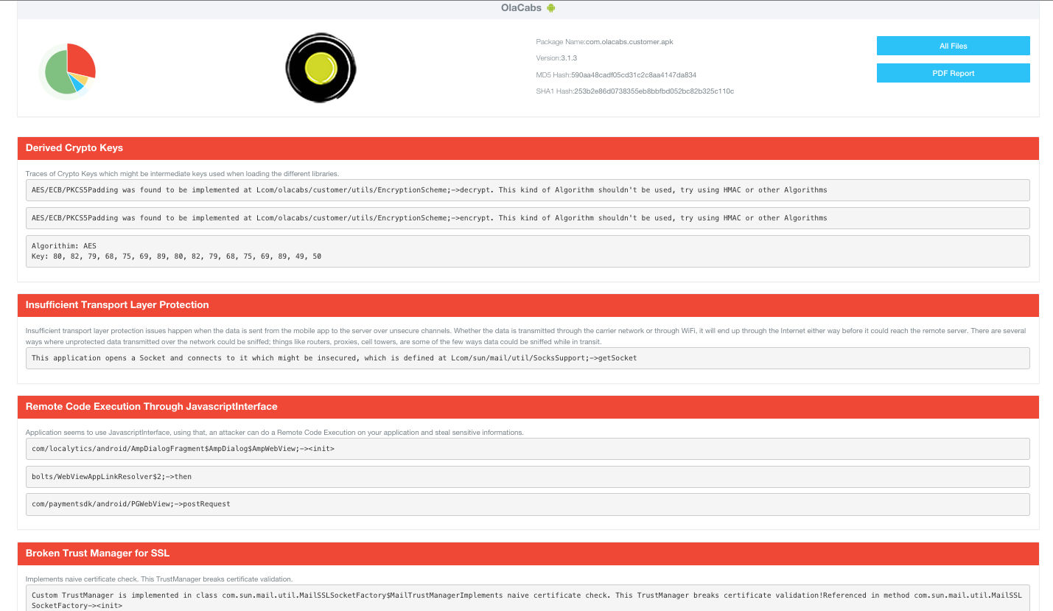Click Remote Code Execution Through JavascriptInterface header
Image resolution: width=1053 pixels, height=611 pixels.
coord(528,407)
